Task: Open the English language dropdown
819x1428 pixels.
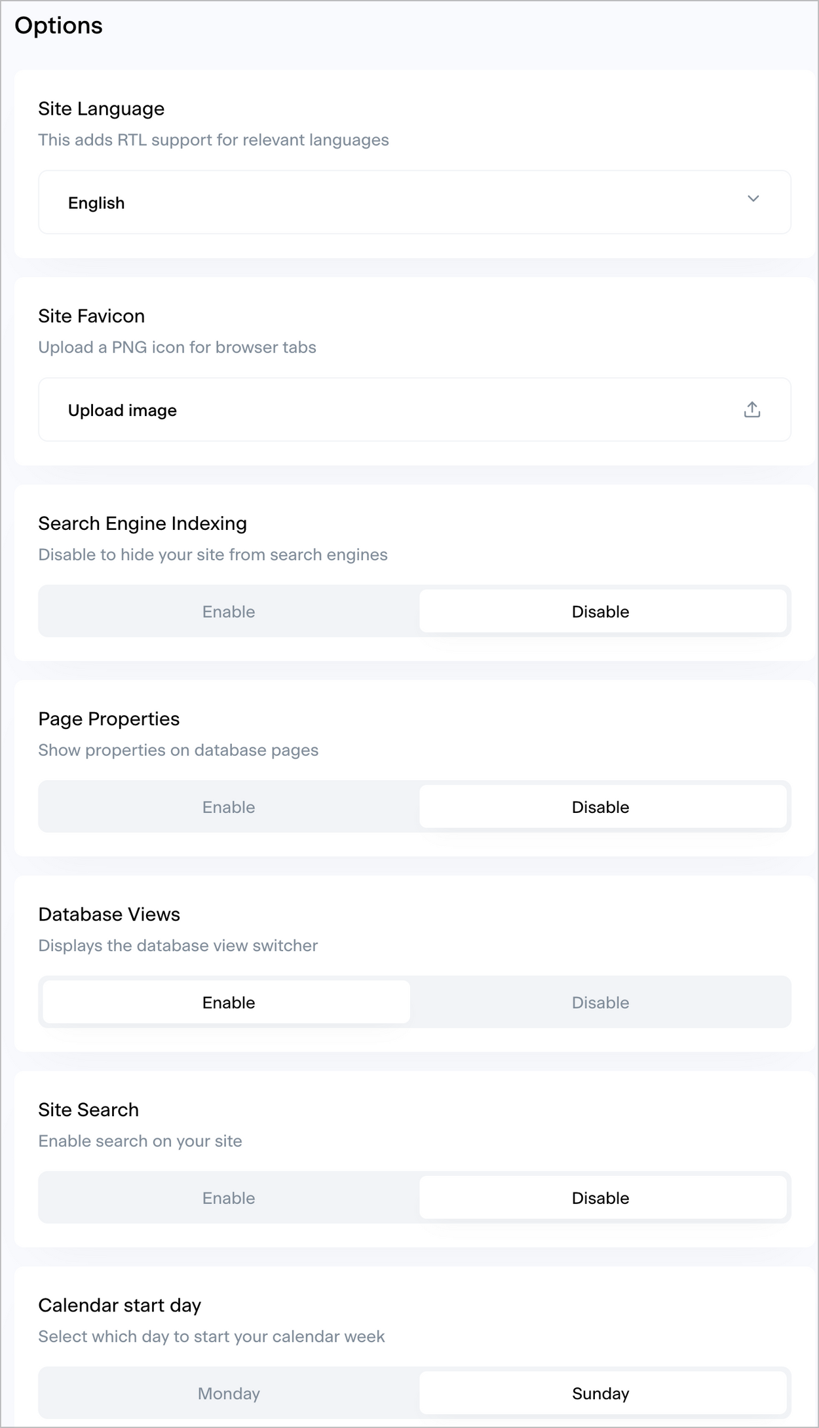Action: pos(415,202)
